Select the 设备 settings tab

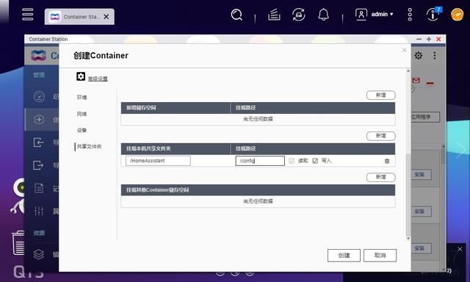(x=82, y=130)
